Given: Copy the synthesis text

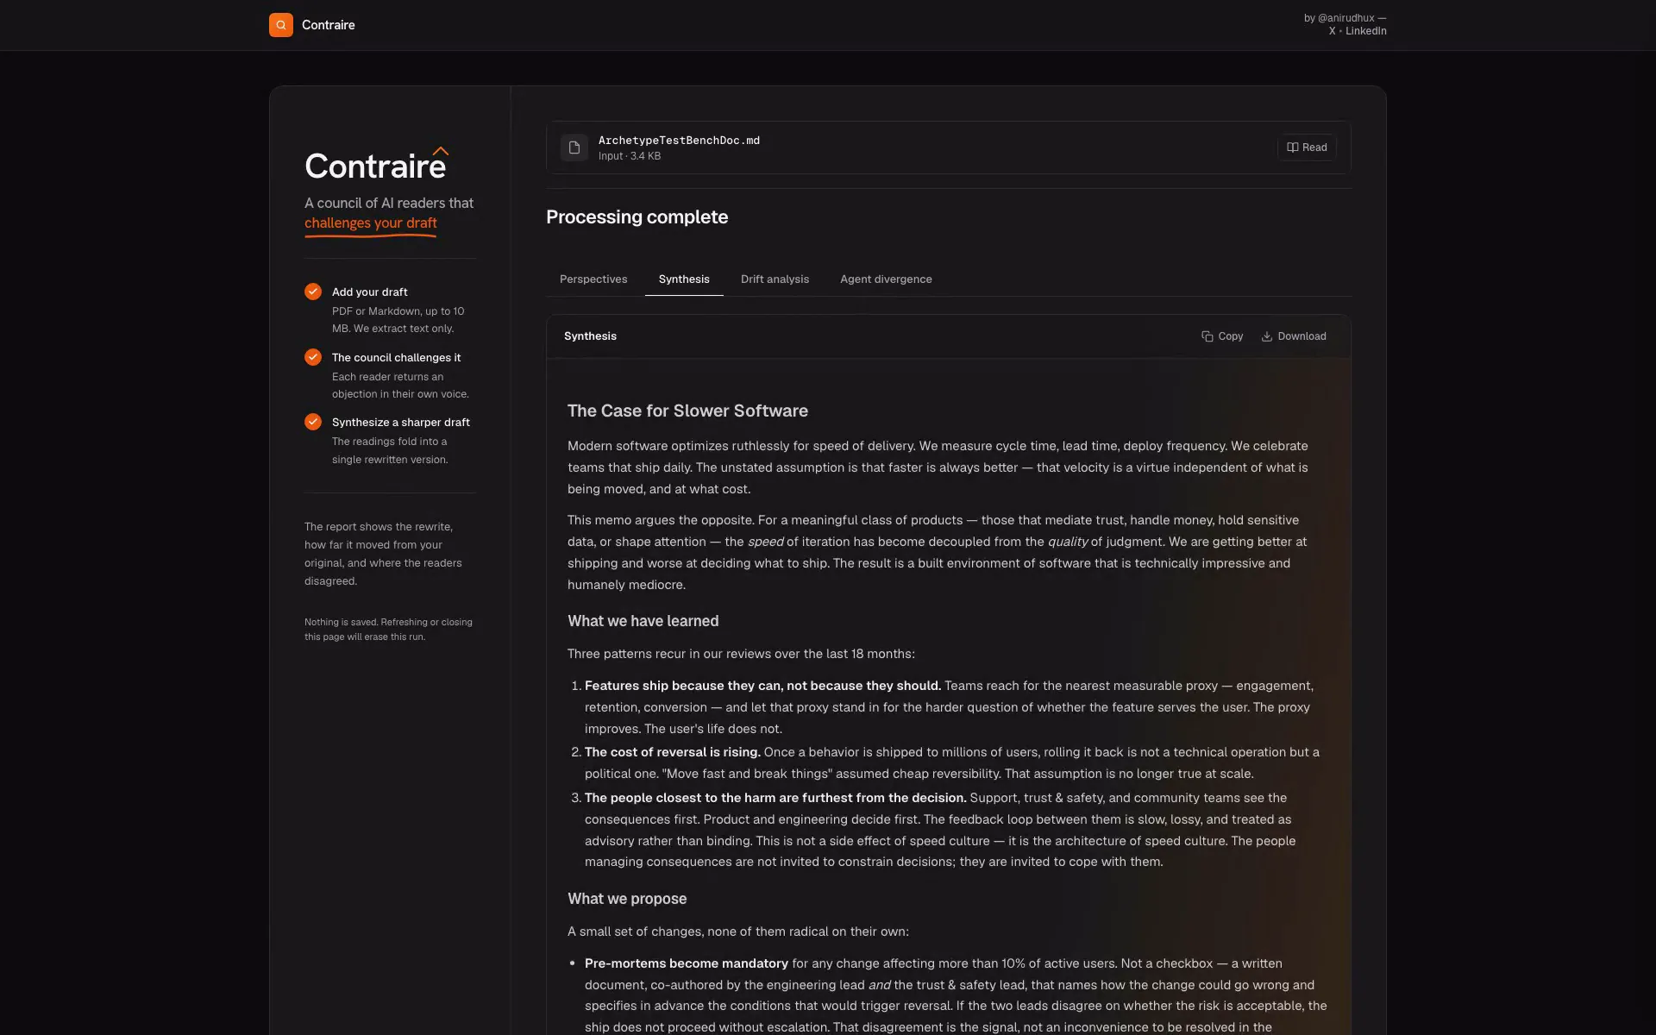Looking at the screenshot, I should [1222, 336].
